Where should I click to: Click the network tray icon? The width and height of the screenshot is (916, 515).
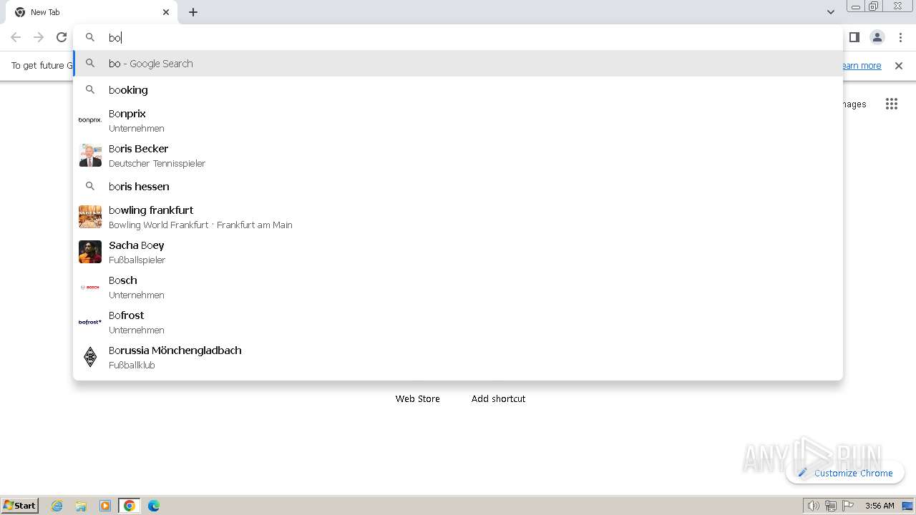(x=831, y=506)
